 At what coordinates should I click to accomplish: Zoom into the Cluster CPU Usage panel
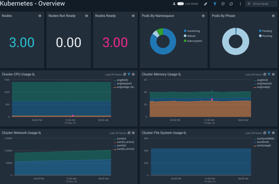pos(34,75)
